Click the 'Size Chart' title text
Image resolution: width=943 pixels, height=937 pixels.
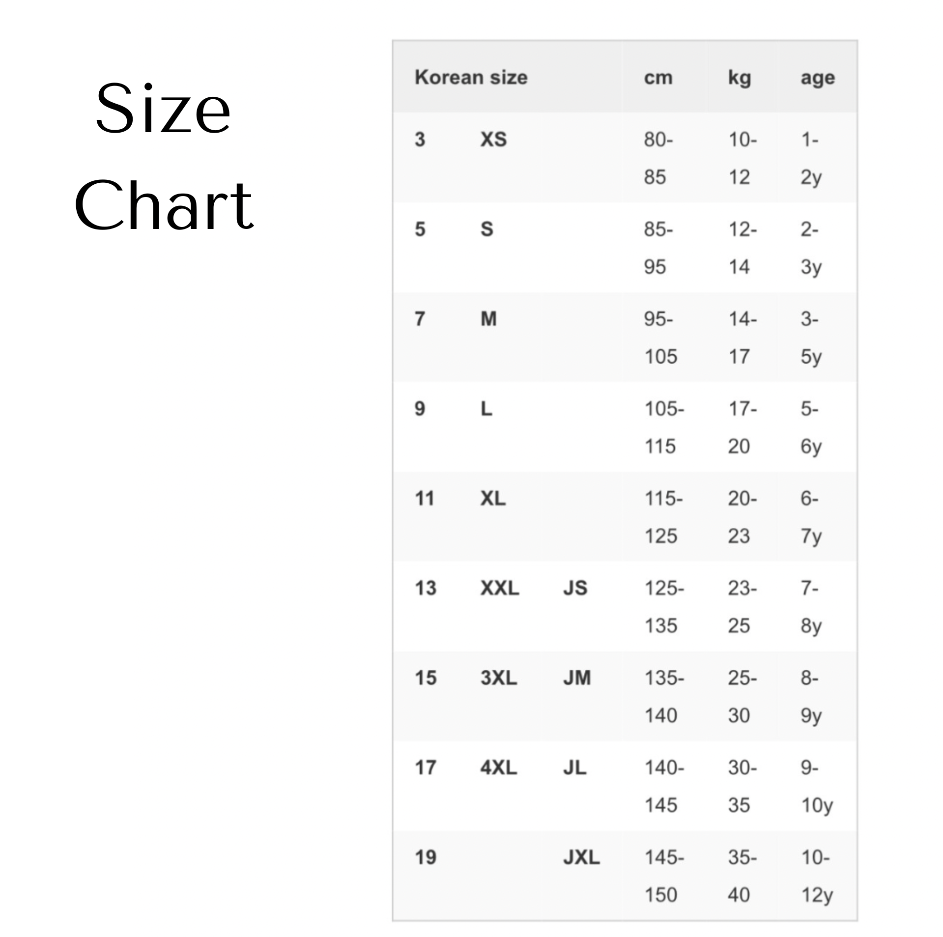[163, 156]
